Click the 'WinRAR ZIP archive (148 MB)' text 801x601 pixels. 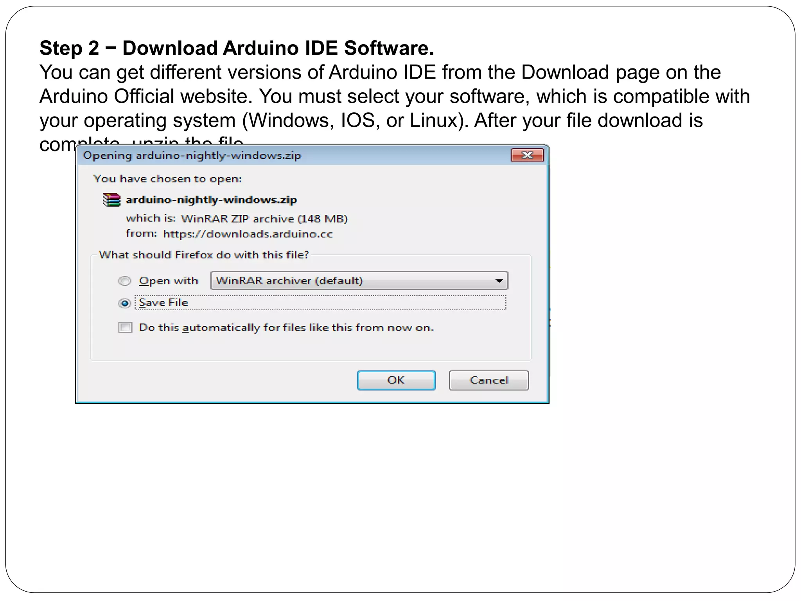click(x=264, y=219)
